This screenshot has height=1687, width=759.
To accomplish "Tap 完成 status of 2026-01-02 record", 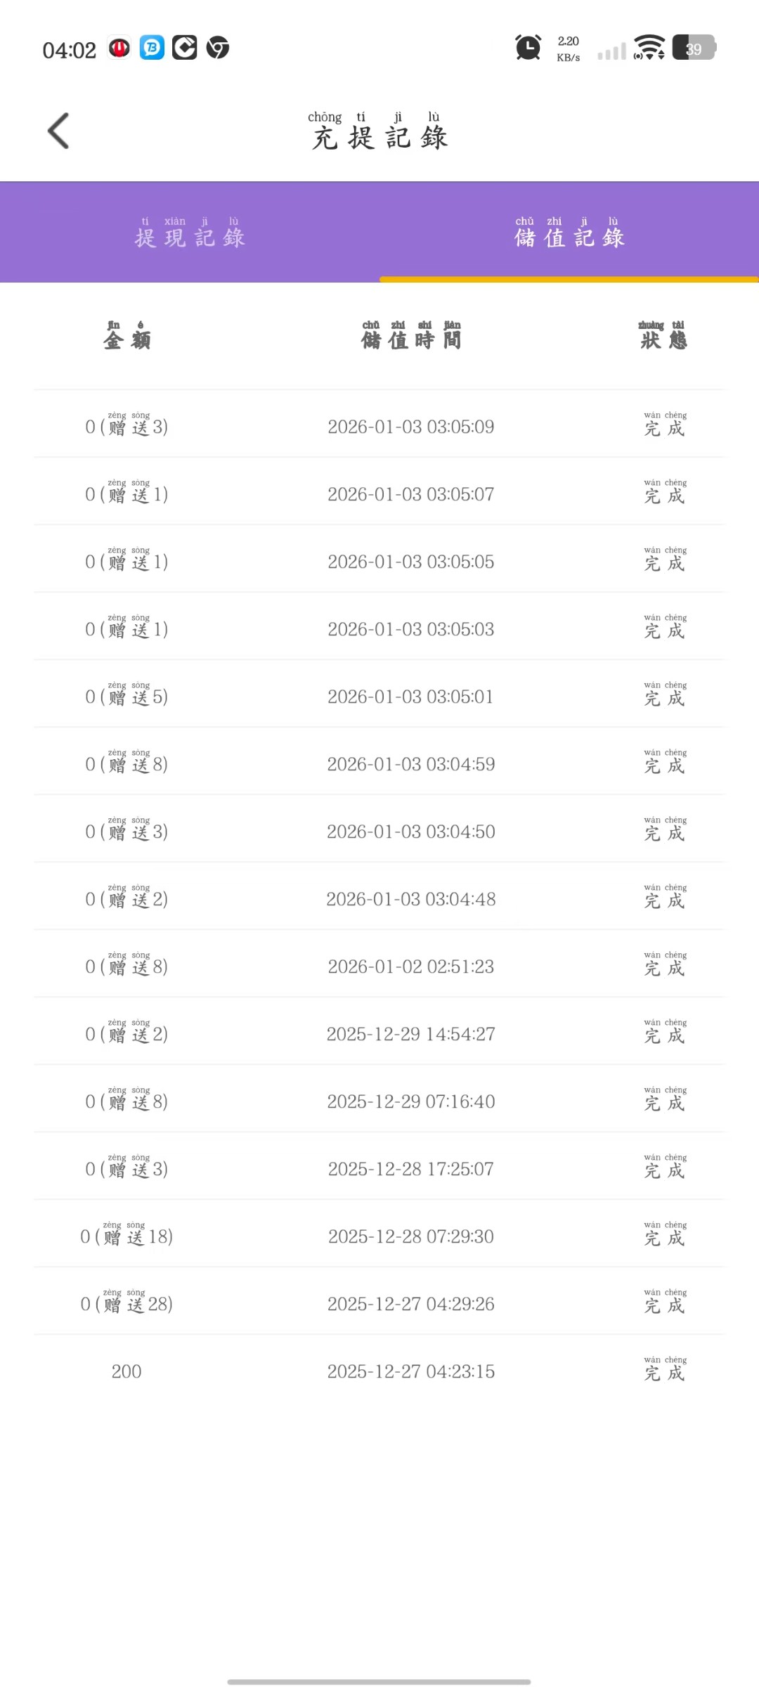I will pos(665,967).
